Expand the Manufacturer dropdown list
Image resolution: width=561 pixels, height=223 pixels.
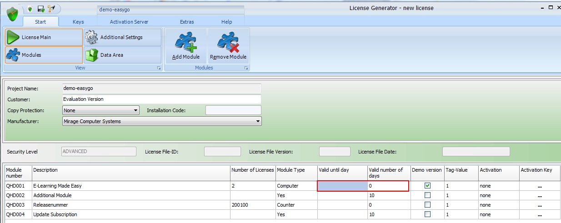pyautogui.click(x=258, y=121)
